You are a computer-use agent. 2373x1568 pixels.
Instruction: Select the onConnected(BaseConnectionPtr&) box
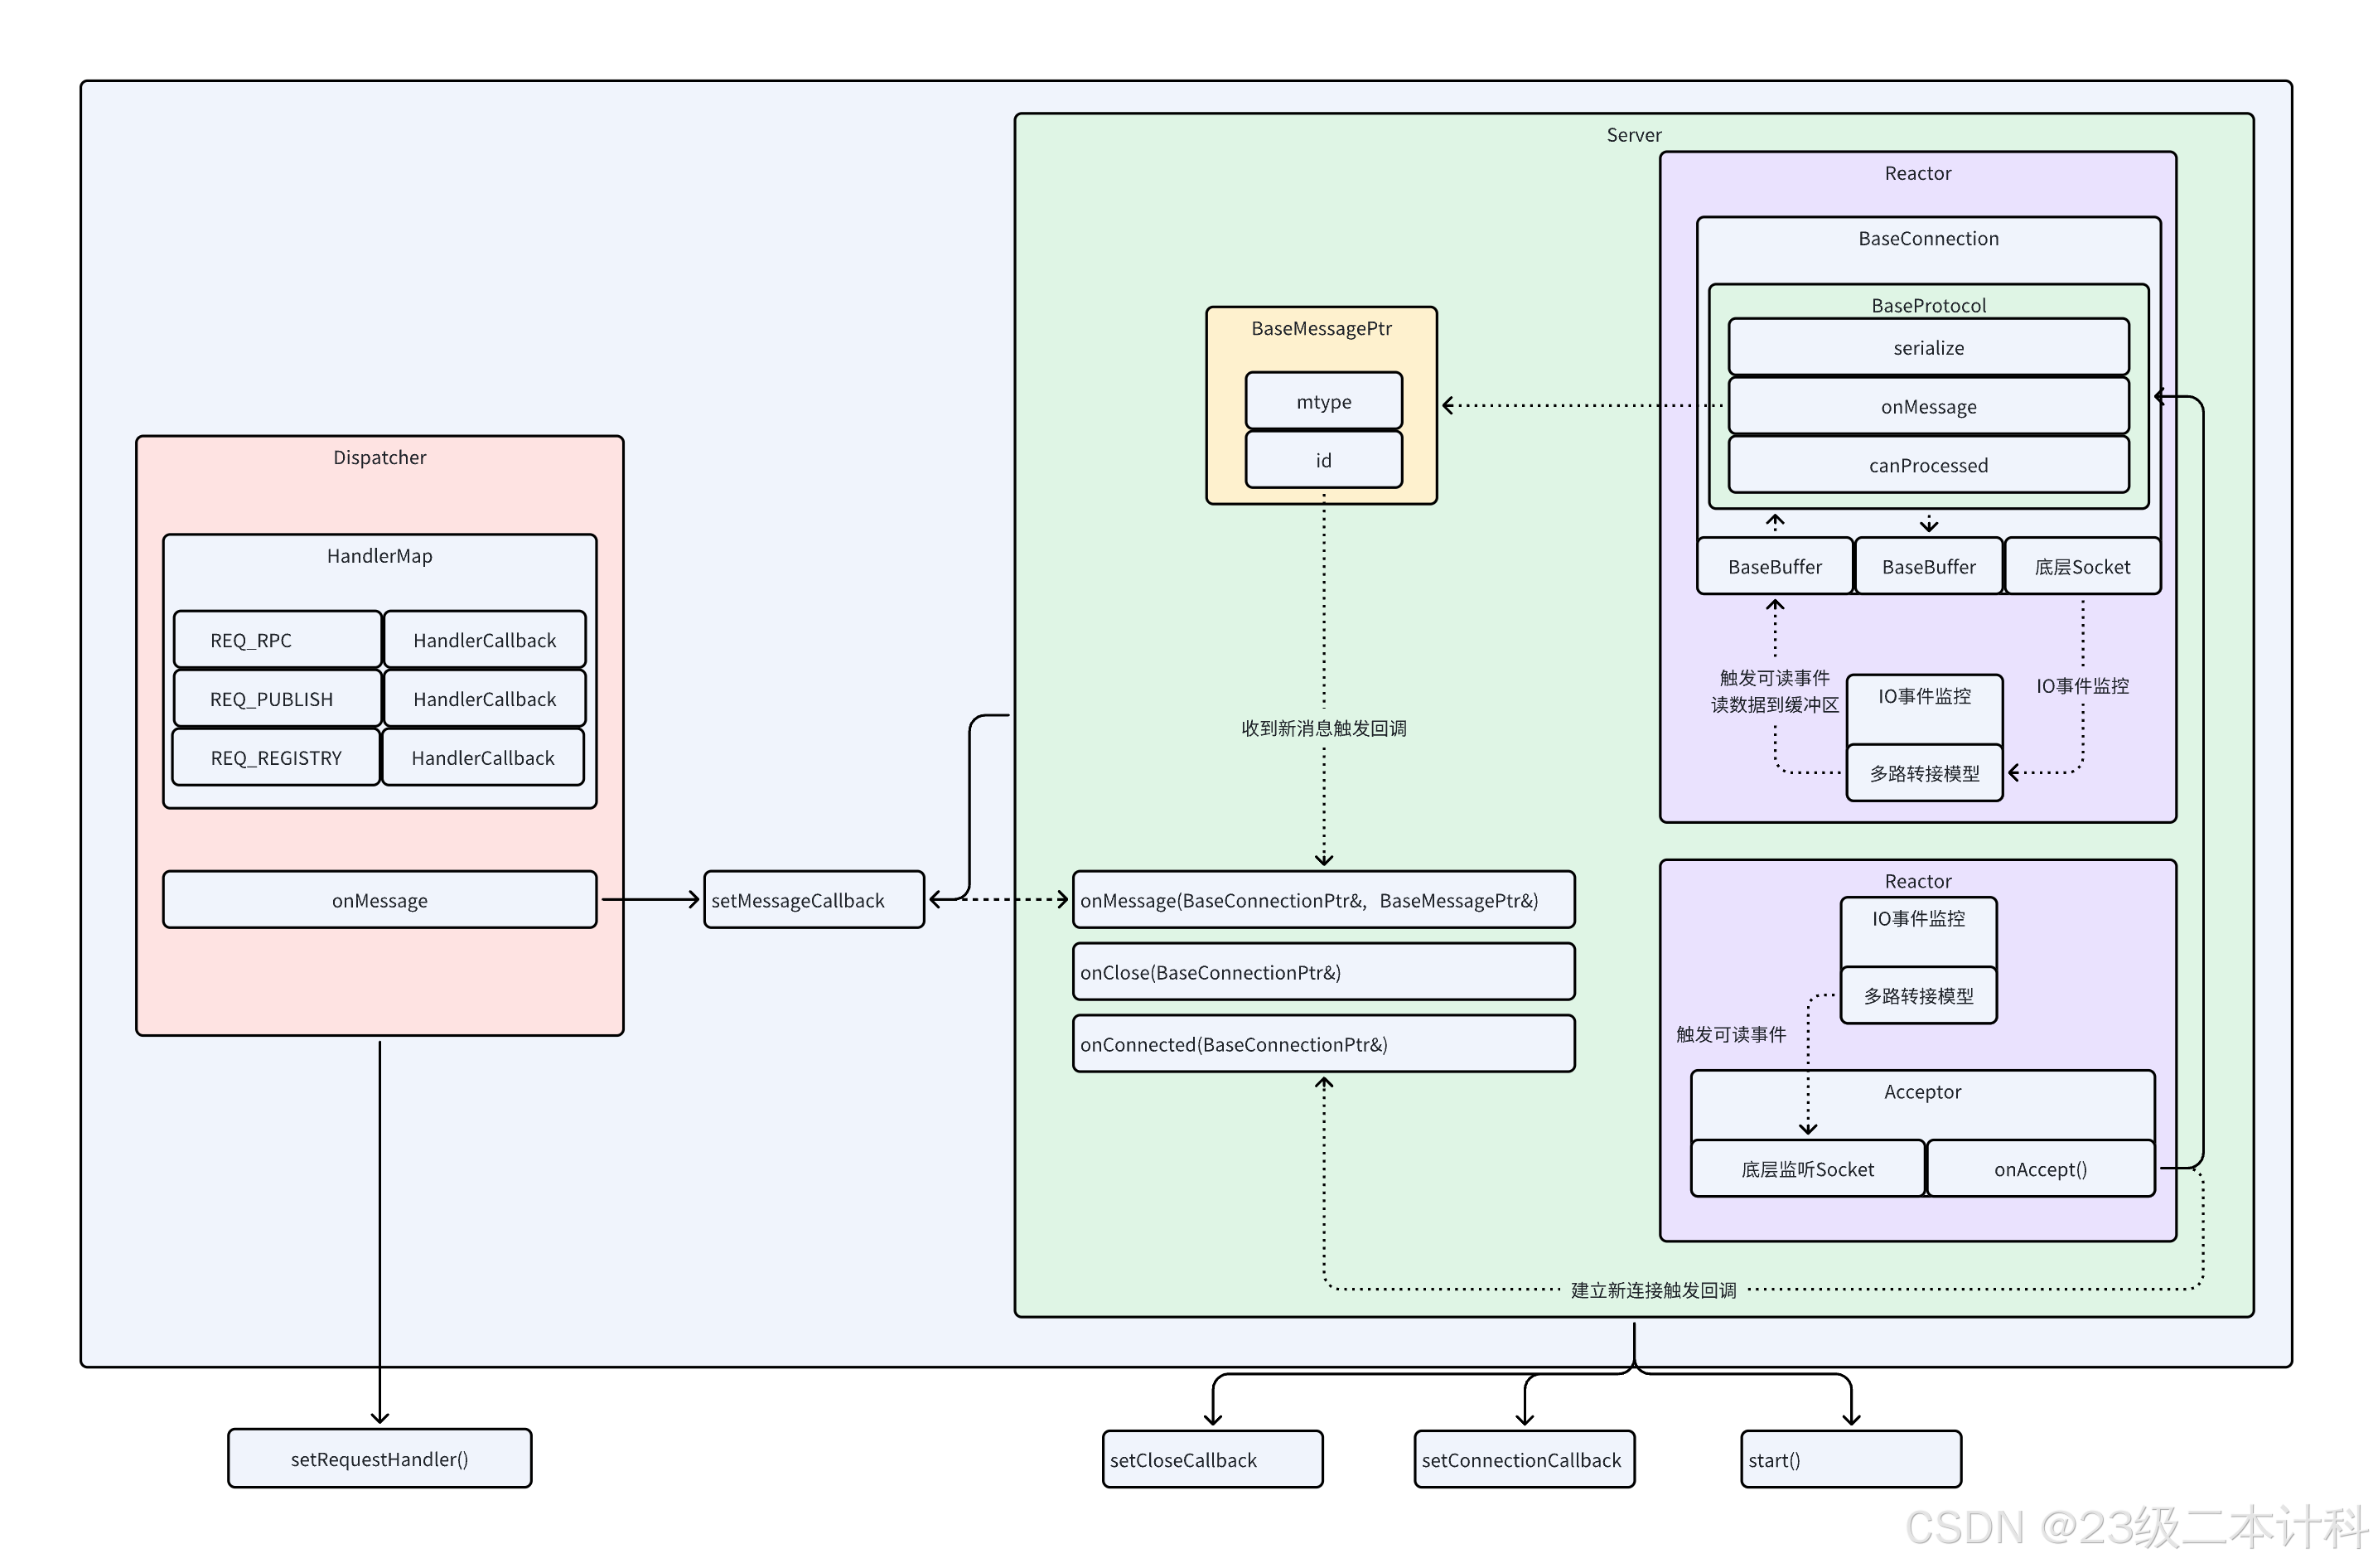pos(1322,1044)
